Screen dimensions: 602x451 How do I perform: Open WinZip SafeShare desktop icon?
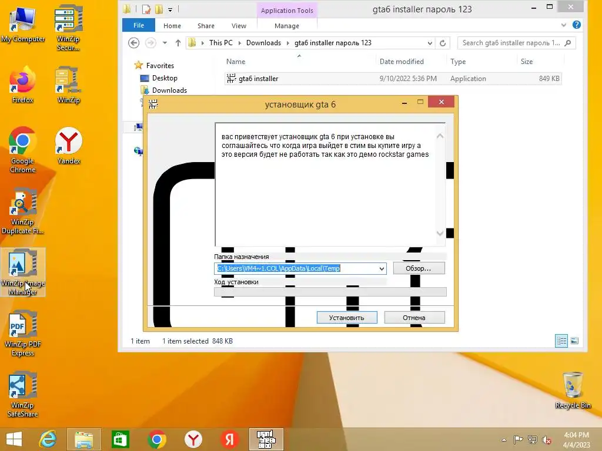tap(23, 394)
